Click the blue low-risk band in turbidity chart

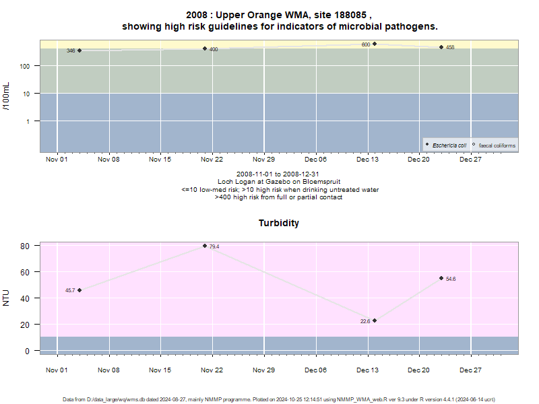(279, 345)
